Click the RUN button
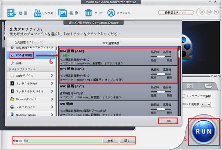The image size is (222, 150). click(204, 132)
